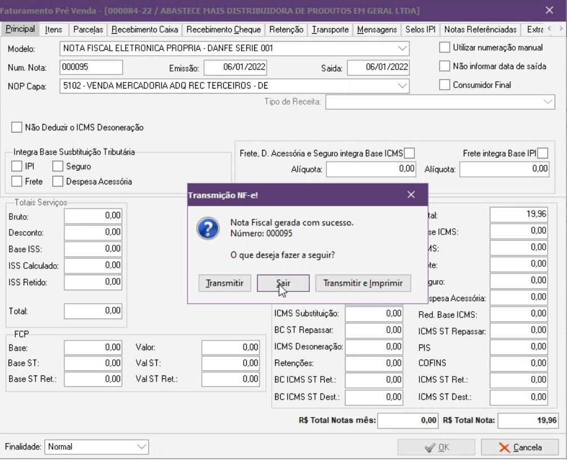Click the red X Cancela button
The height and width of the screenshot is (460, 567).
click(520, 447)
